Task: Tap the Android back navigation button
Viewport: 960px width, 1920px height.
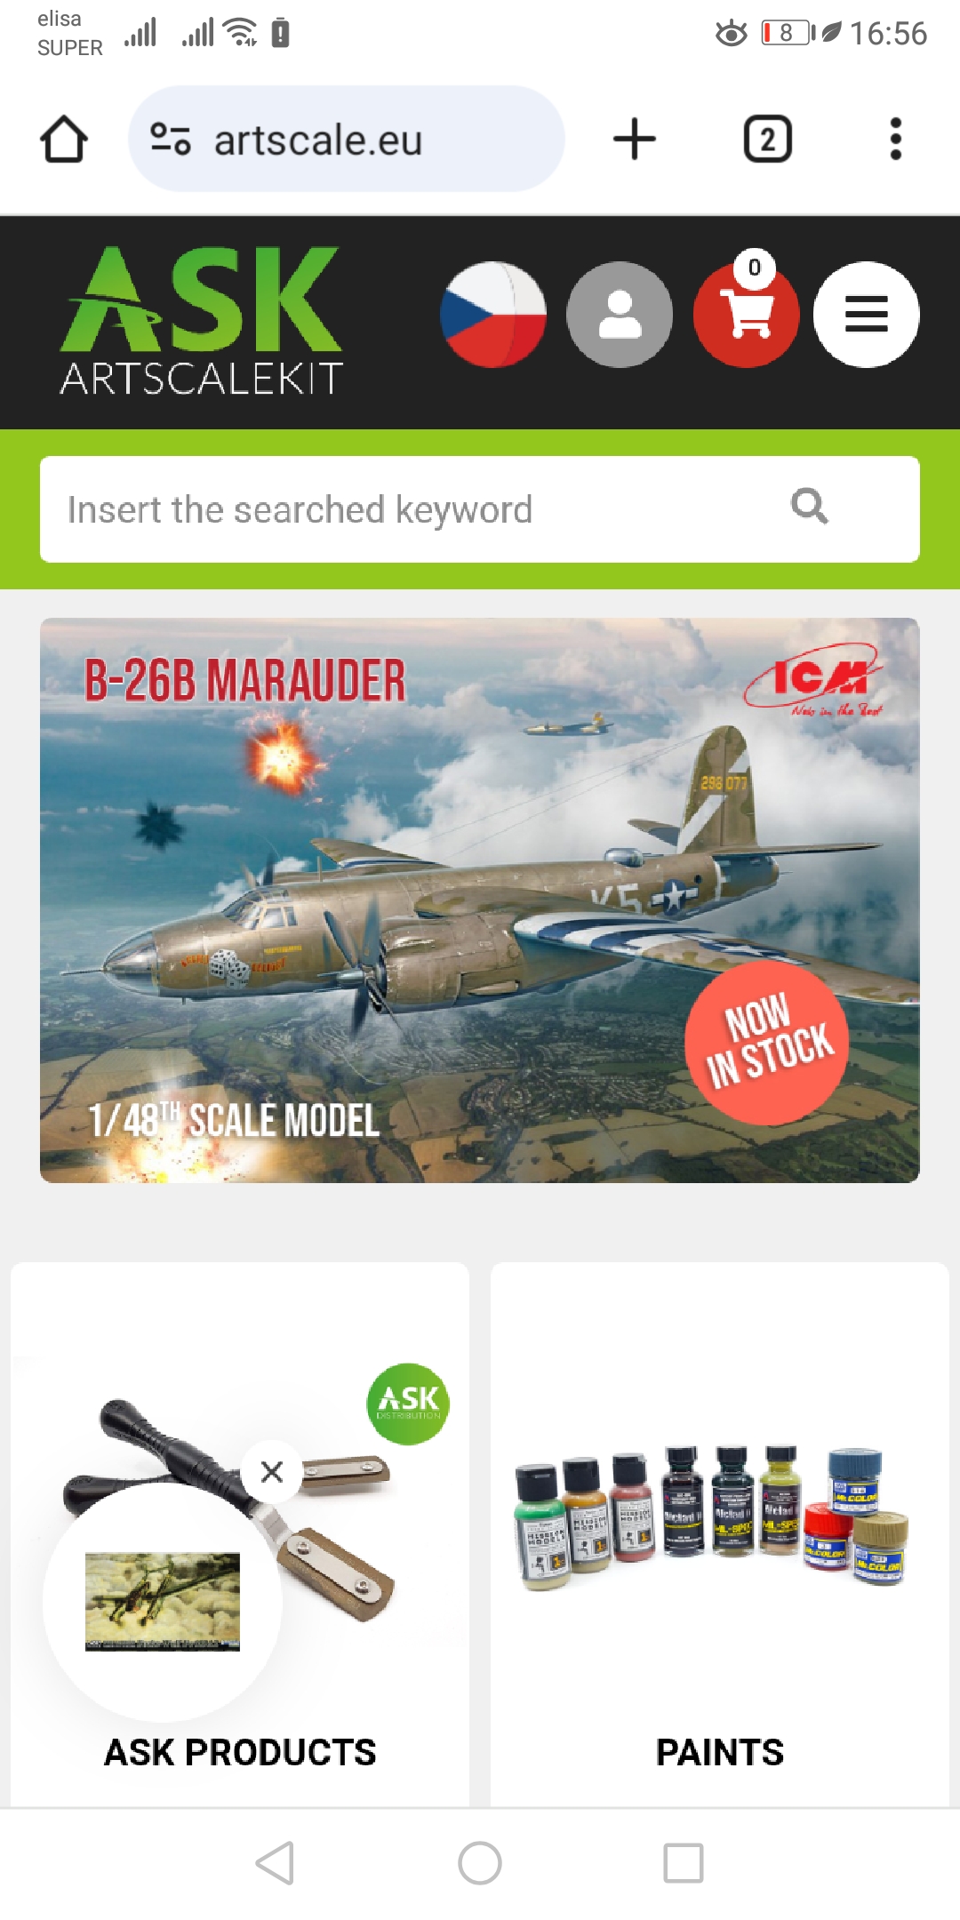Action: coord(276,1863)
